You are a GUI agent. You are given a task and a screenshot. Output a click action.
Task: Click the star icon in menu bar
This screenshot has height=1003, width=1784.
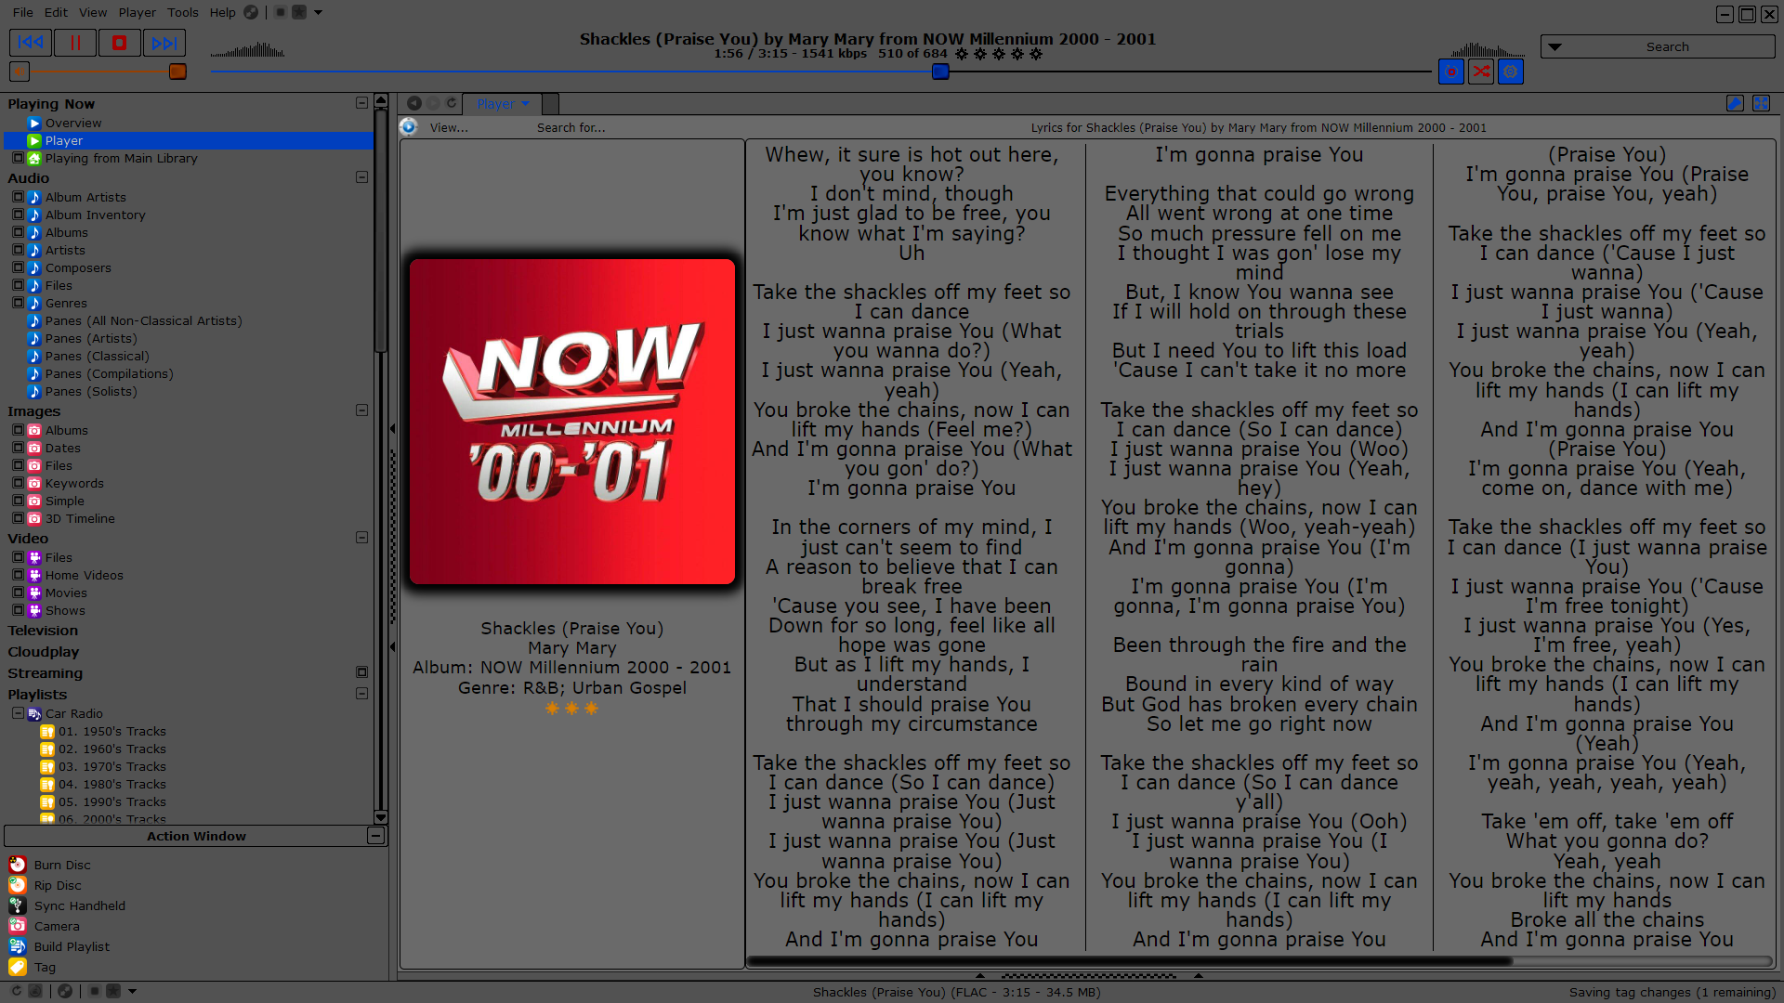(x=299, y=12)
